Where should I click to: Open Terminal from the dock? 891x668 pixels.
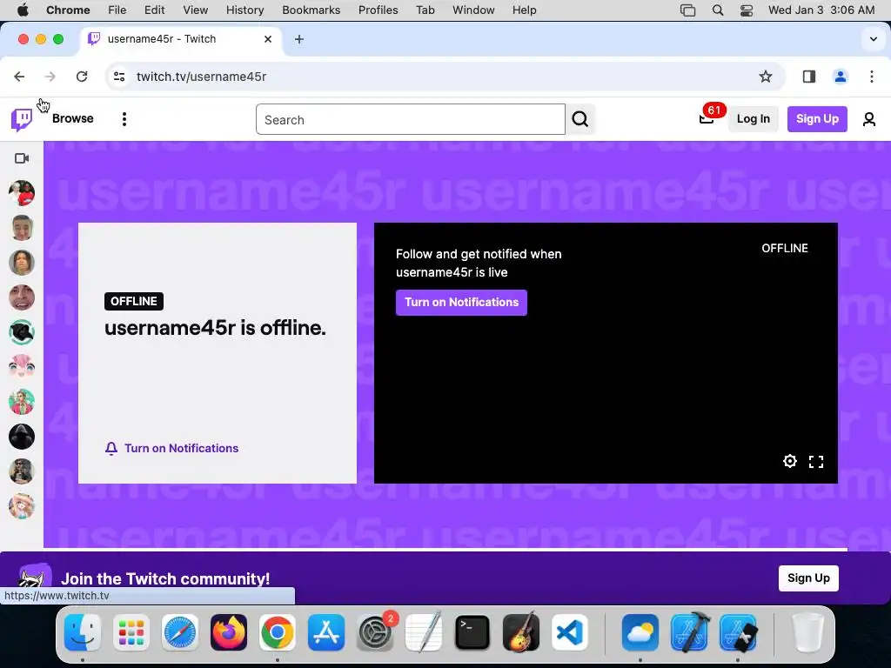(472, 632)
